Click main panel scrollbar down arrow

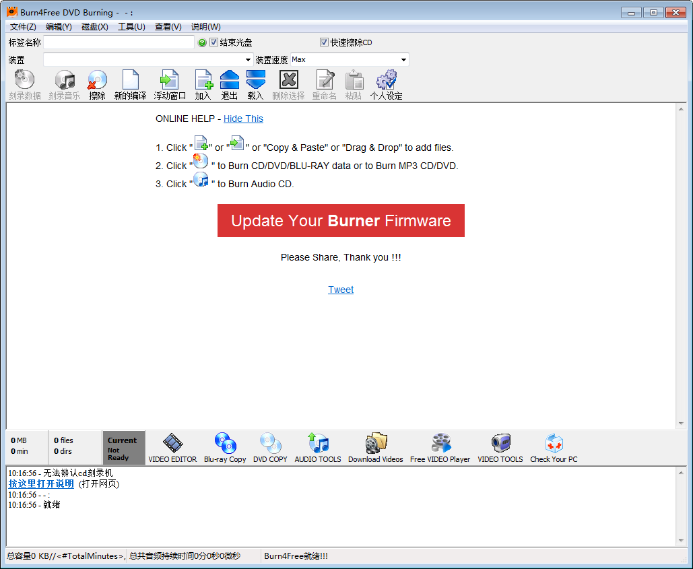[x=681, y=424]
